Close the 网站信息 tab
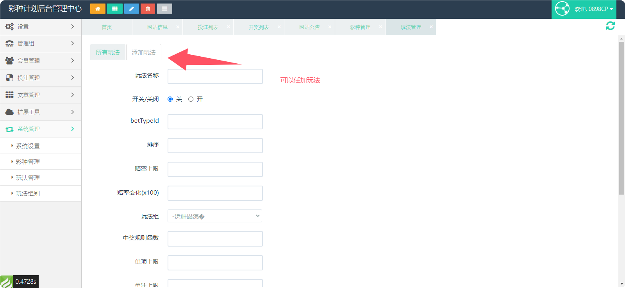Image resolution: width=625 pixels, height=288 pixels. 178,27
